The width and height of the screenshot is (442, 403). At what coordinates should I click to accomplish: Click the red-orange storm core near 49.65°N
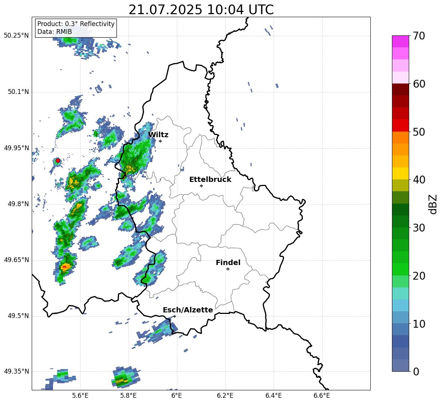[x=65, y=267]
